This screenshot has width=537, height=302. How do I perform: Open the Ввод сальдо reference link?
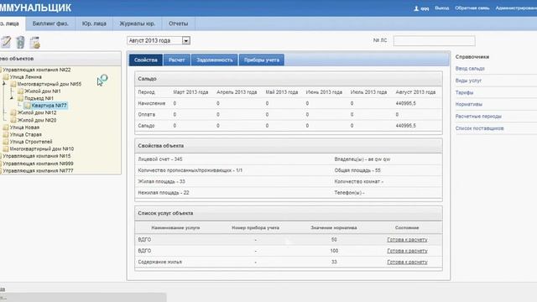click(470, 69)
